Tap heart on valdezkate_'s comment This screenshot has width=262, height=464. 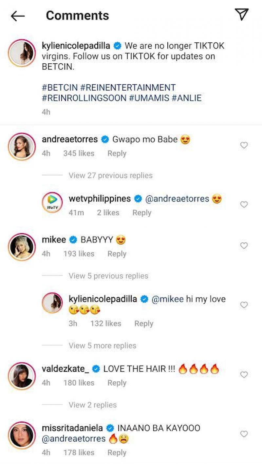tap(244, 375)
